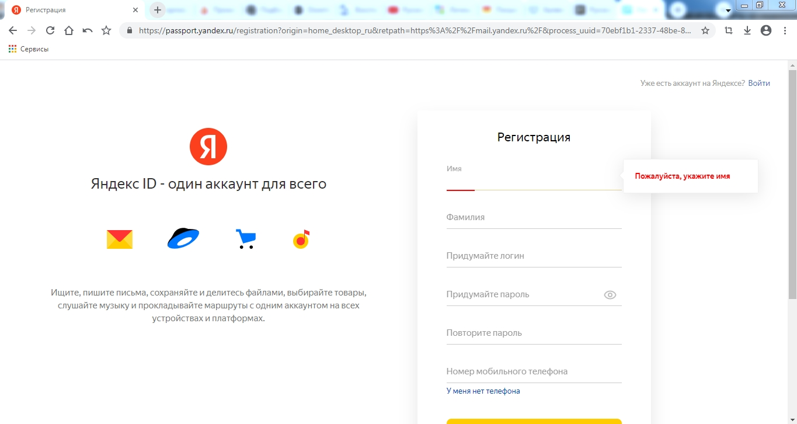This screenshot has height=424, width=797.
Task: Click the padlock site security icon
Action: coord(129,31)
